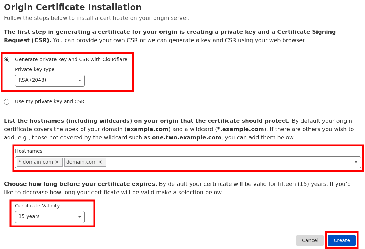The width and height of the screenshot is (365, 249).
Task: Click the Cancel button
Action: (310, 240)
